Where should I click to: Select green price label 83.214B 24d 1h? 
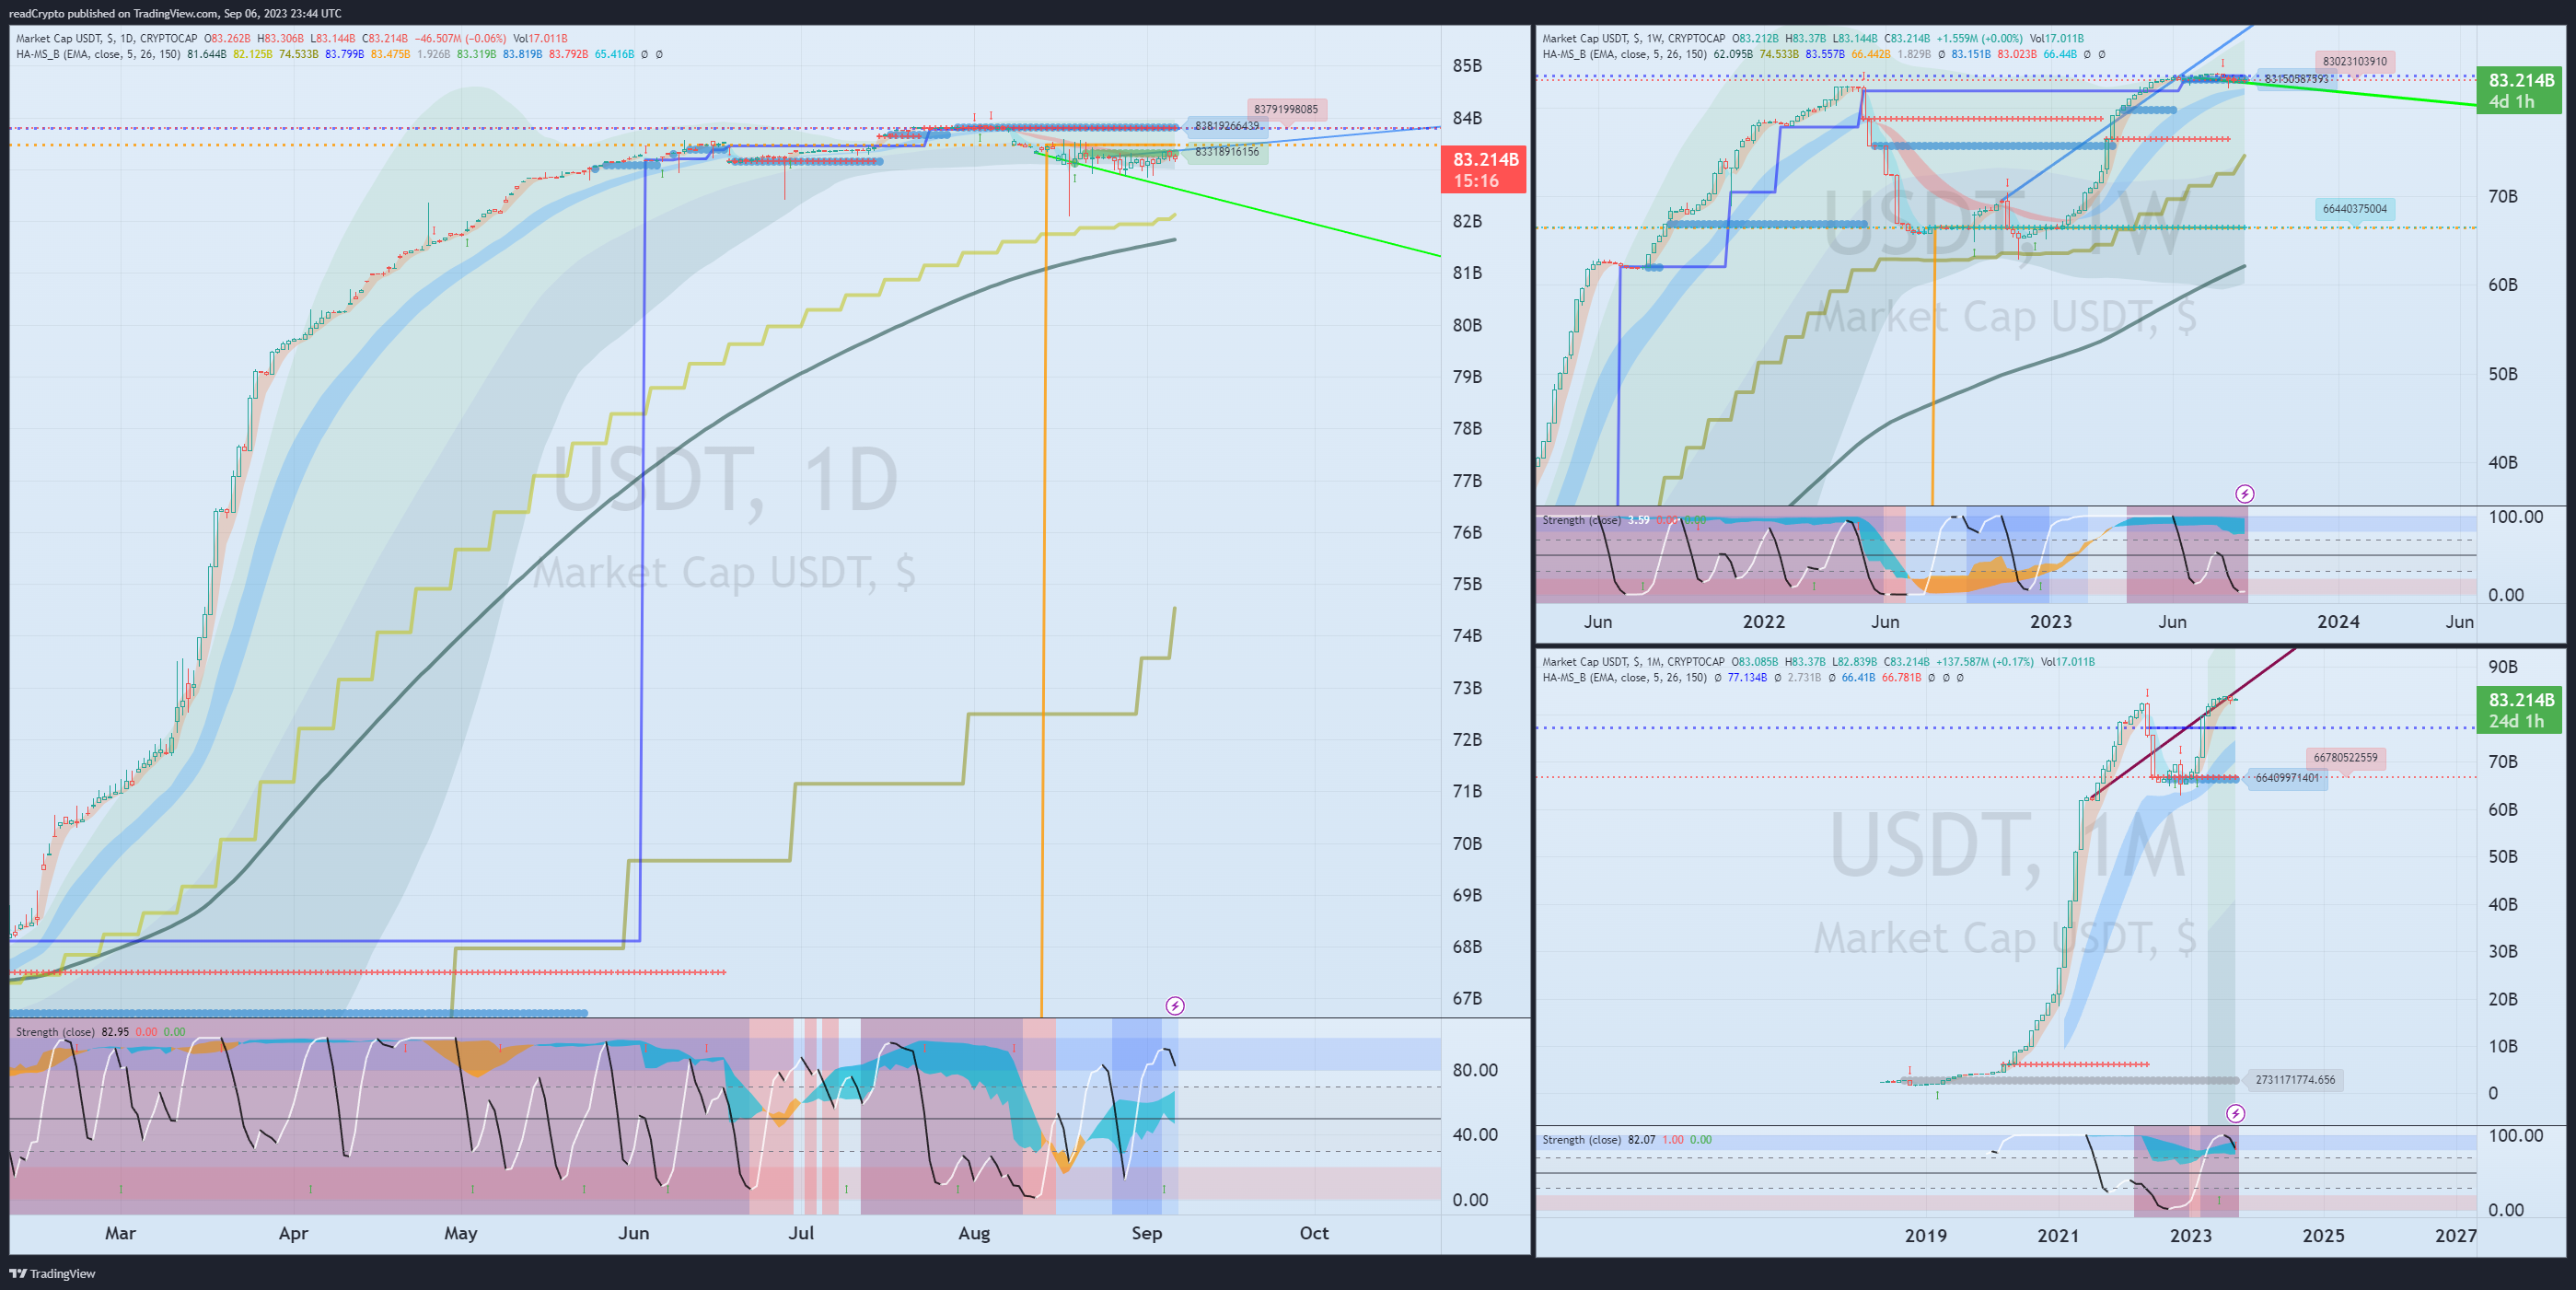click(2520, 710)
